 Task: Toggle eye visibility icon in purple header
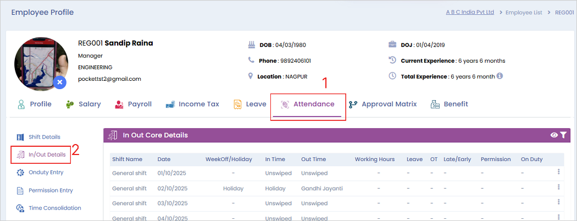click(x=554, y=135)
